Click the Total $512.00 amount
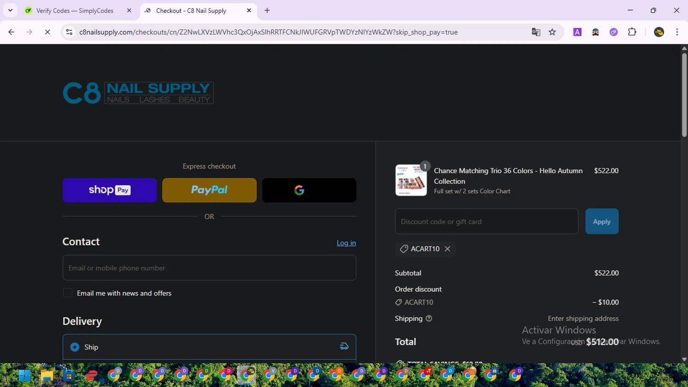This screenshot has height=387, width=688. pyautogui.click(x=602, y=342)
